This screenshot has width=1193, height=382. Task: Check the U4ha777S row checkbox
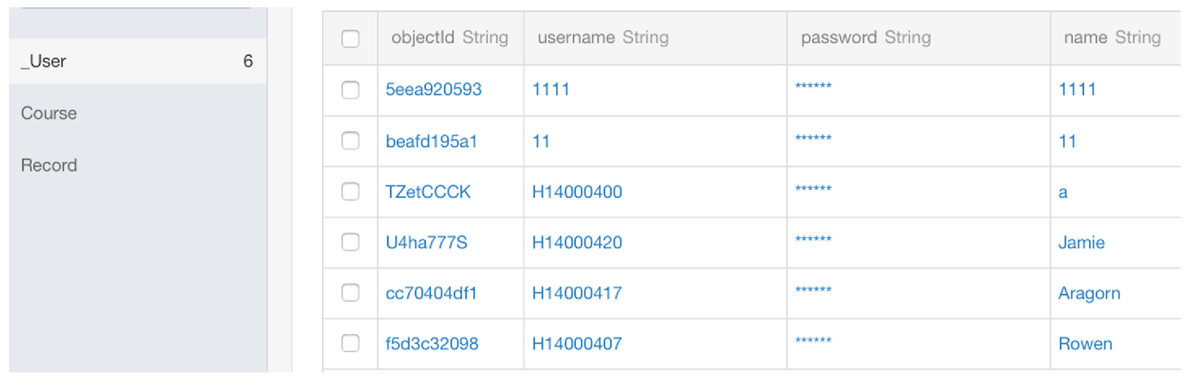[350, 242]
